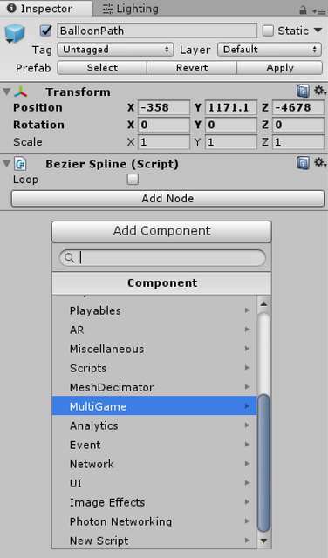Image resolution: width=328 pixels, height=558 pixels.
Task: Click the prefab Revert button
Action: coord(192,68)
